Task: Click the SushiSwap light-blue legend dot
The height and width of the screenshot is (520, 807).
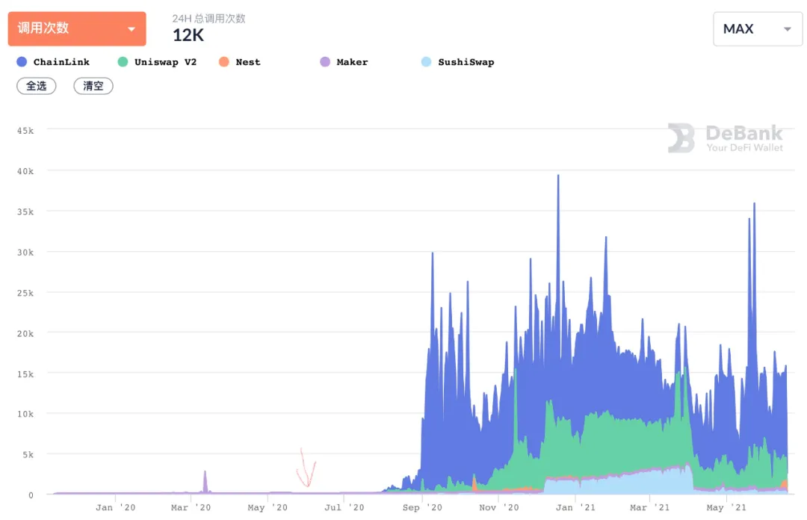Action: pyautogui.click(x=426, y=62)
